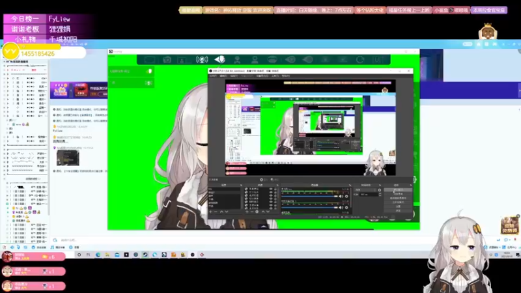Move scene up in OBS Scenes dock
The height and width of the screenshot is (293, 521).
coord(221,212)
